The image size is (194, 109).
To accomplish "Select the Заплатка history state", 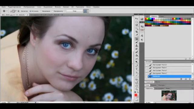I will (169, 76).
